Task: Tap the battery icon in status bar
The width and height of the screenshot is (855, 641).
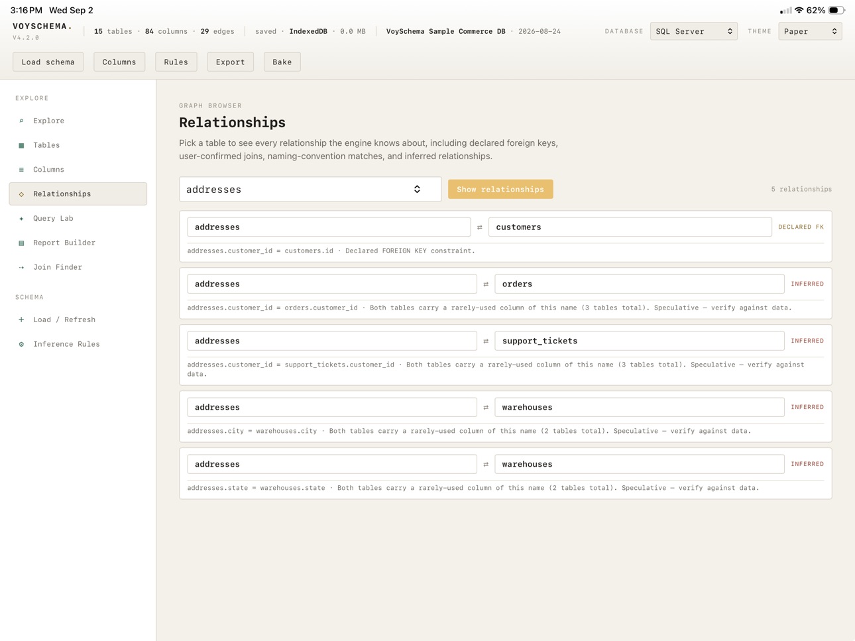Action: 836,11
